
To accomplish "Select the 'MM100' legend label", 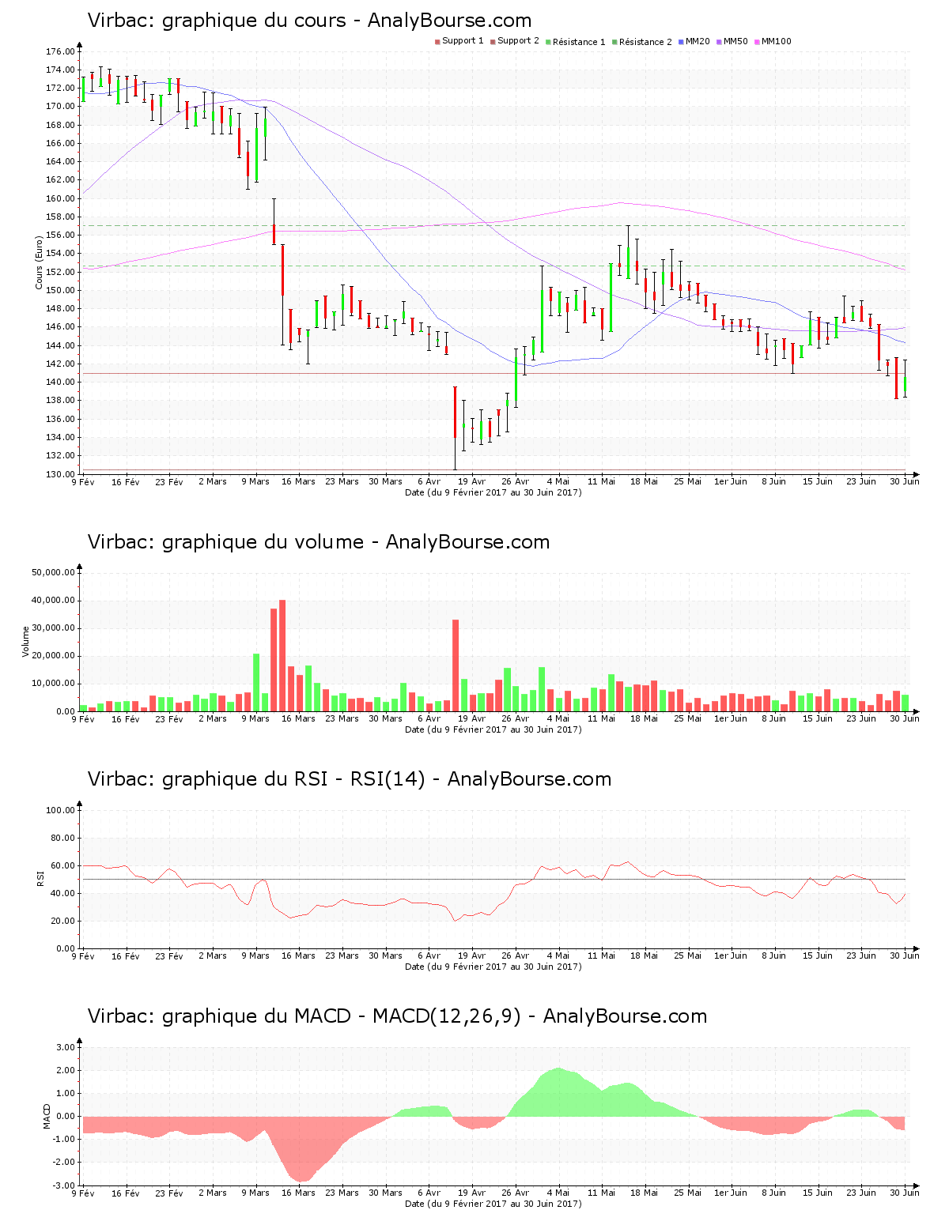I will (777, 41).
